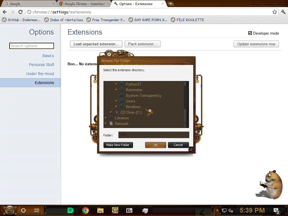Go back with the browser back arrow
The height and width of the screenshot is (216, 288).
(x=5, y=12)
